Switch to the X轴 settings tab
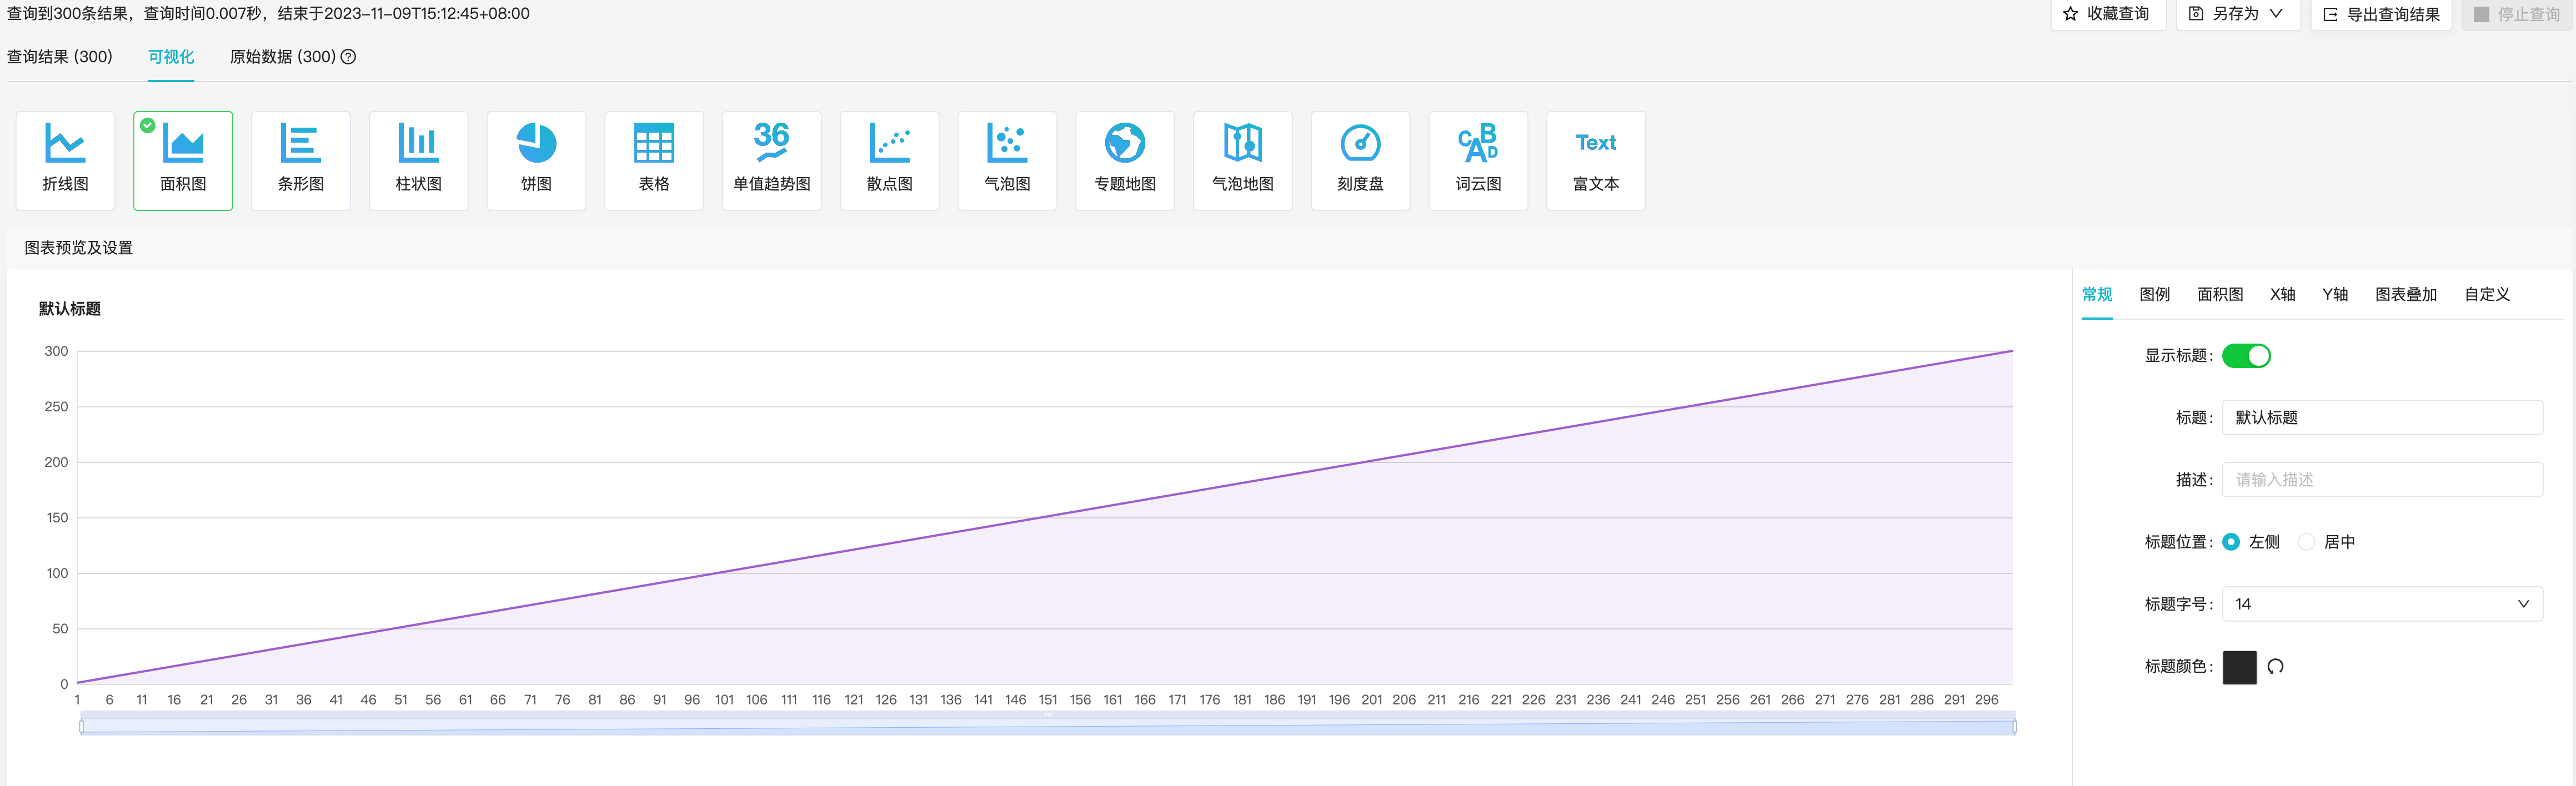Screen dimensions: 2576x786 coord(2282,294)
